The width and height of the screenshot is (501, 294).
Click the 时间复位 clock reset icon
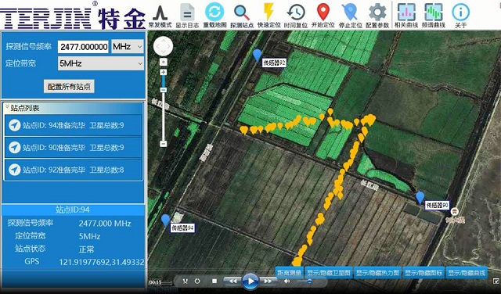click(296, 13)
